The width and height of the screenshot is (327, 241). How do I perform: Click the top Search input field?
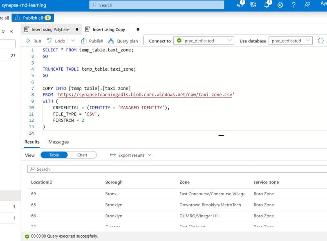[157, 5]
